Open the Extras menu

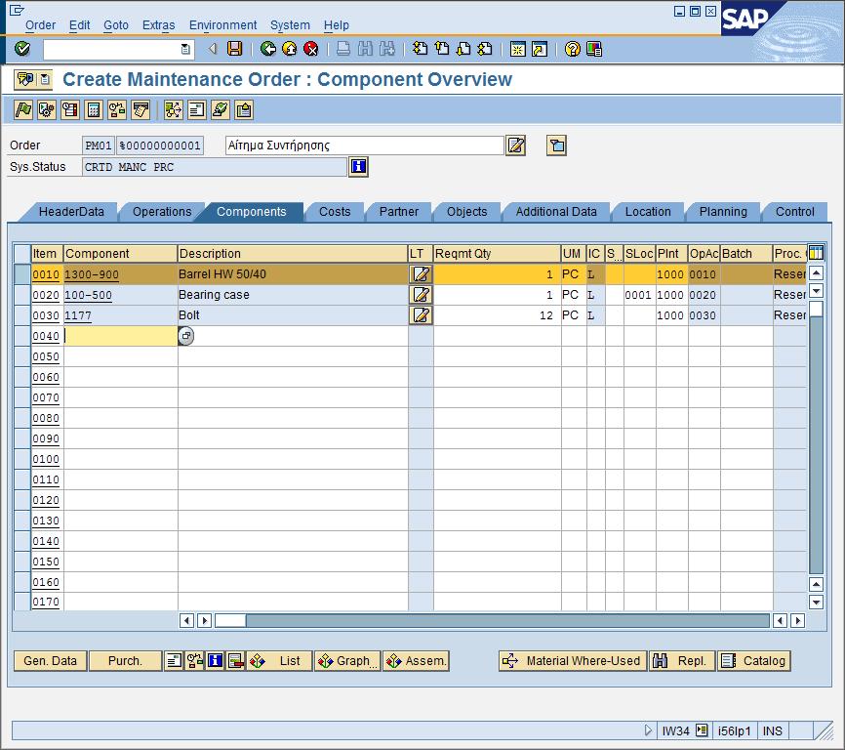[158, 25]
